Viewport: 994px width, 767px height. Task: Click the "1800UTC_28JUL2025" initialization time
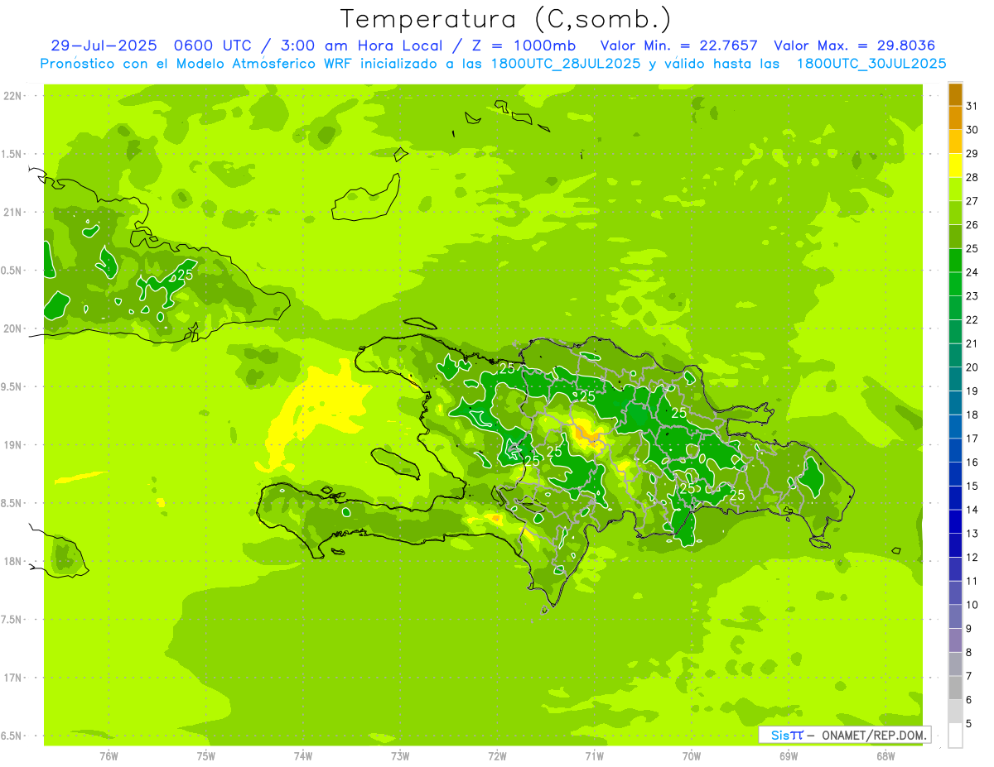coord(566,64)
